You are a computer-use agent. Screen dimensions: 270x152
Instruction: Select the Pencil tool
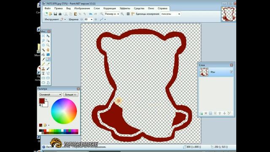click(43, 64)
